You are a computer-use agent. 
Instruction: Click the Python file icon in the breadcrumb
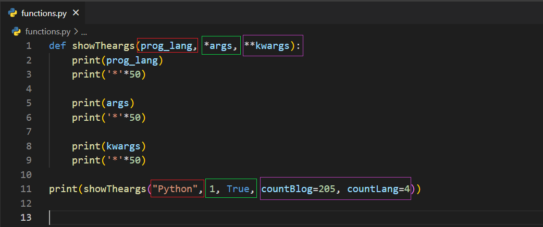pyautogui.click(x=17, y=31)
